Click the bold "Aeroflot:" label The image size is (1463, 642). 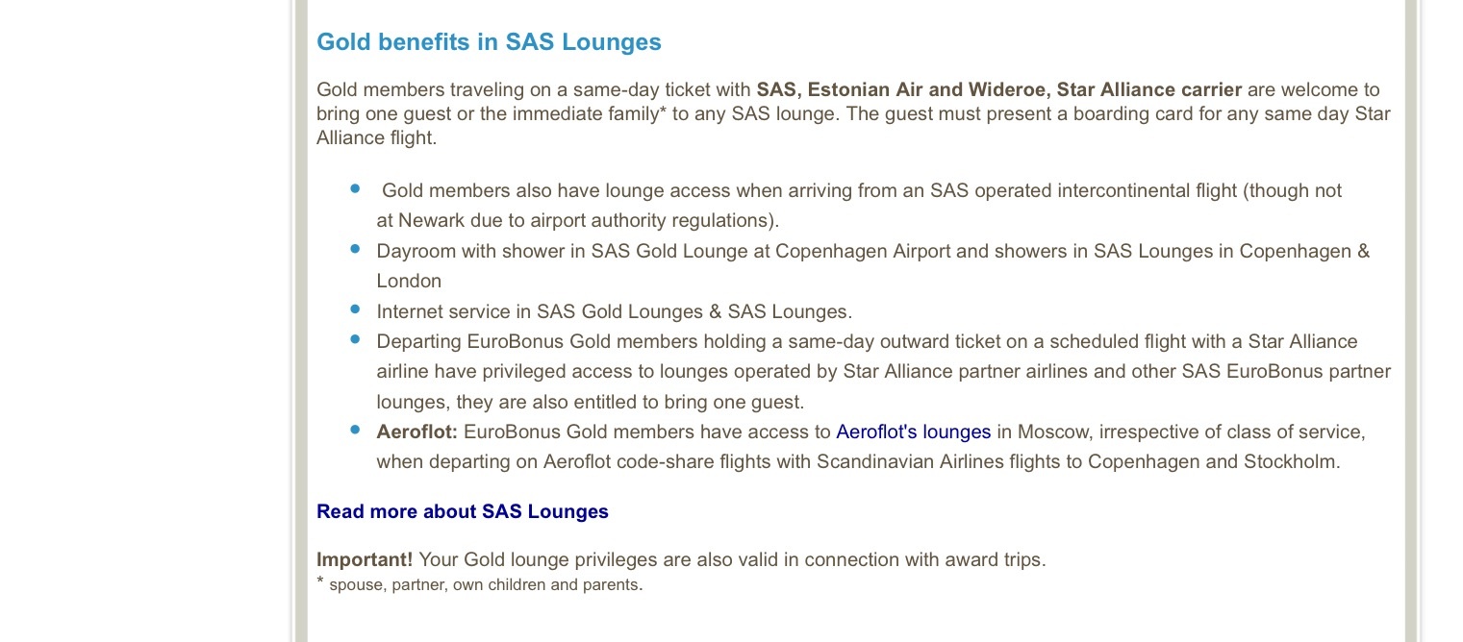(416, 432)
